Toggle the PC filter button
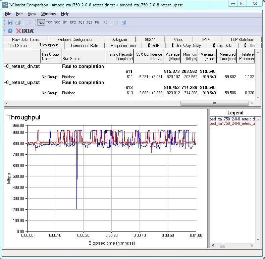 [105, 22]
